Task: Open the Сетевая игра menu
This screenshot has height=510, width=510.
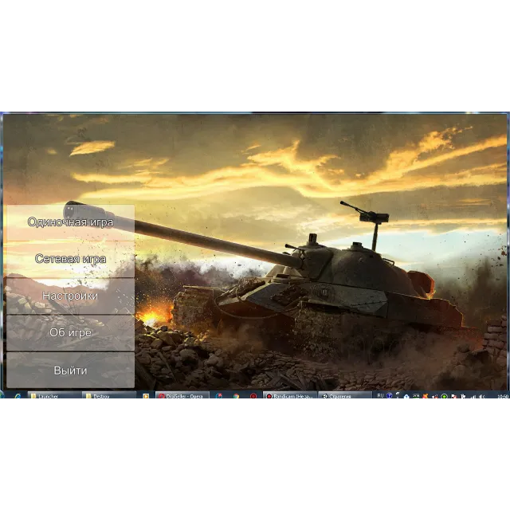Action: 71,259
